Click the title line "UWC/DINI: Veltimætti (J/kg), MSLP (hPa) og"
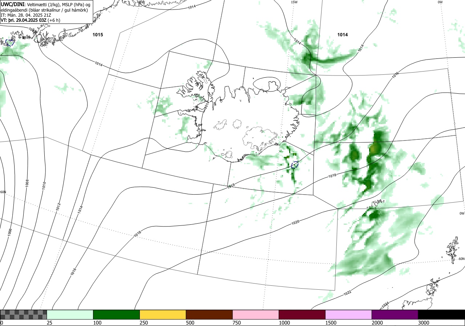Image resolution: width=465 pixels, height=326 pixels. (45, 4)
